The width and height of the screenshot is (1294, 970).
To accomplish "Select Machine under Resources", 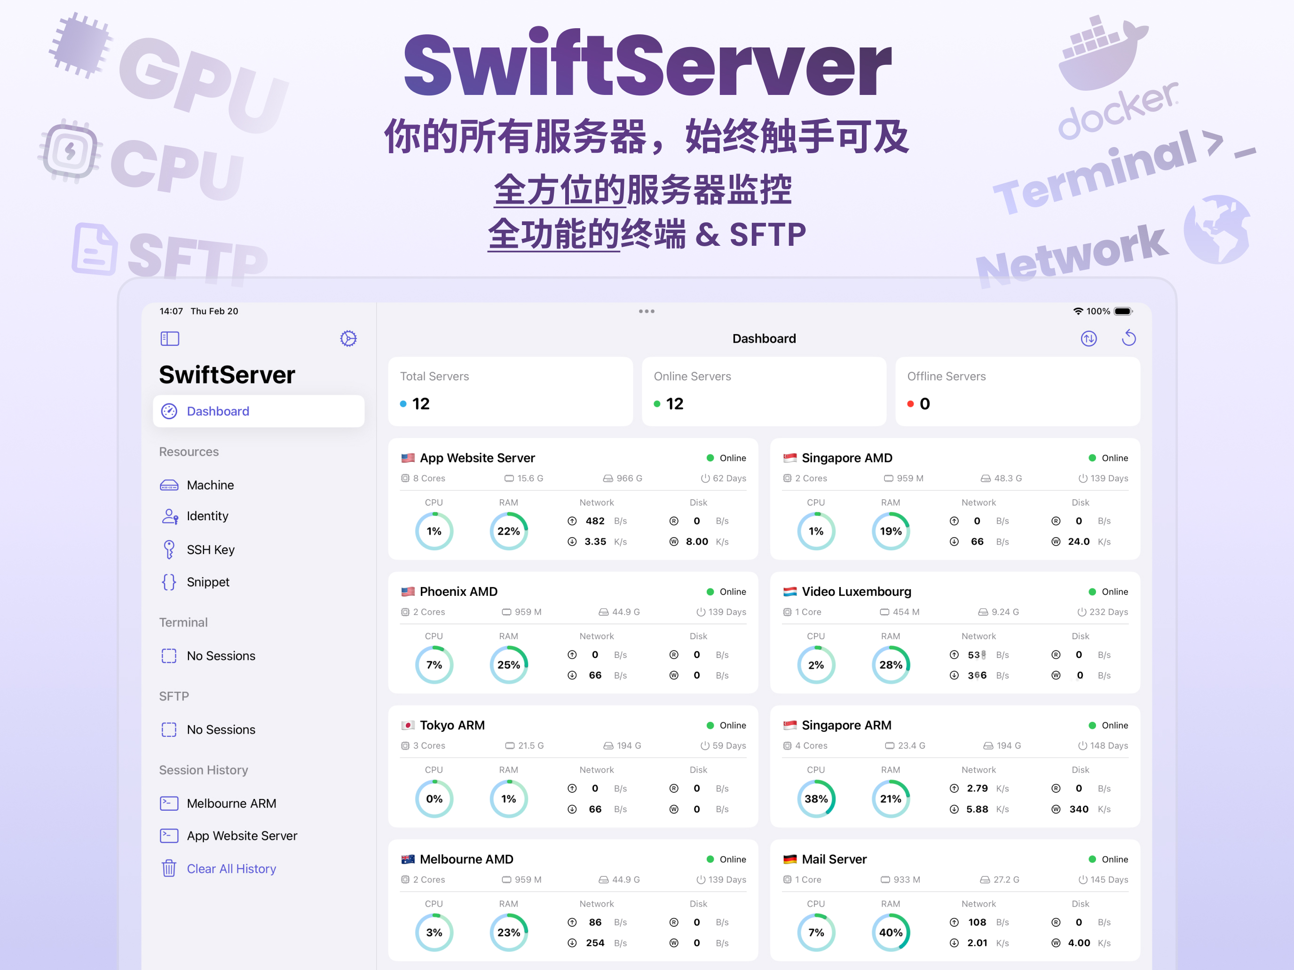I will 210,485.
